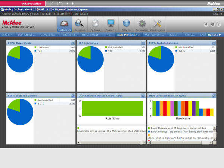This screenshot has height=168, width=224.
Task: Switch to the NAC S... dashboard tab
Action: pyautogui.click(x=190, y=35)
